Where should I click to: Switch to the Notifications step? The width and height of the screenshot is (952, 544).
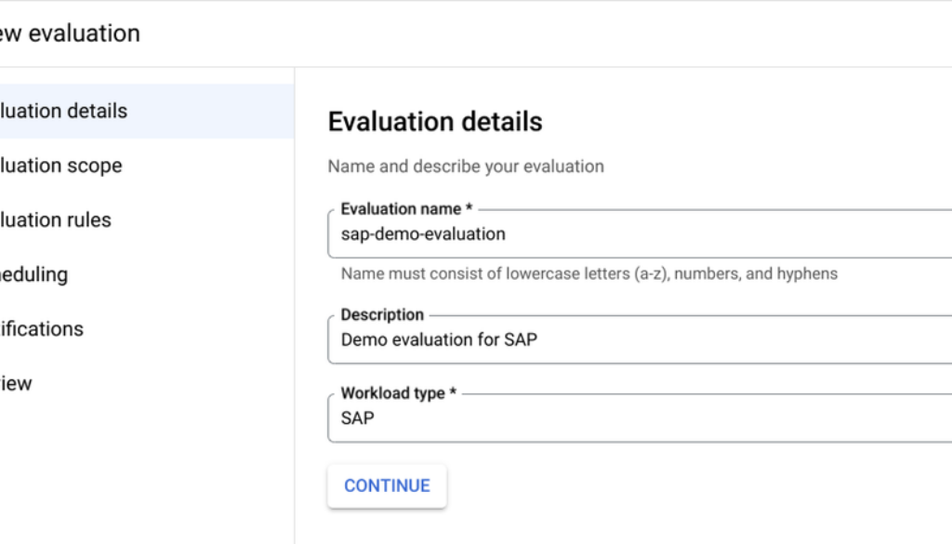pyautogui.click(x=42, y=329)
